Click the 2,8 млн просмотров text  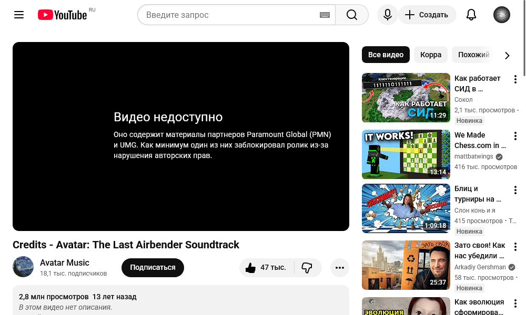(x=54, y=297)
